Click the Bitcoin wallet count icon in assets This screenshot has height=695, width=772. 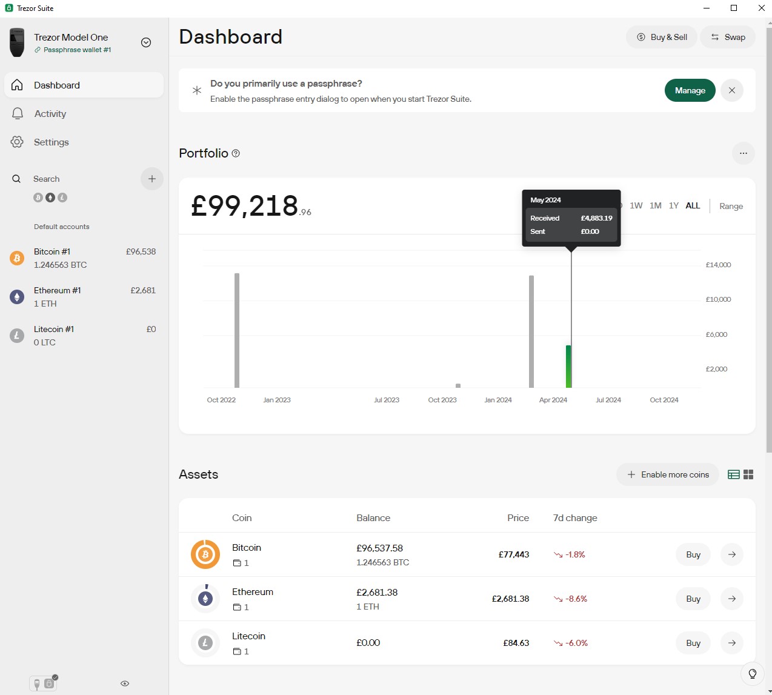[x=237, y=563]
